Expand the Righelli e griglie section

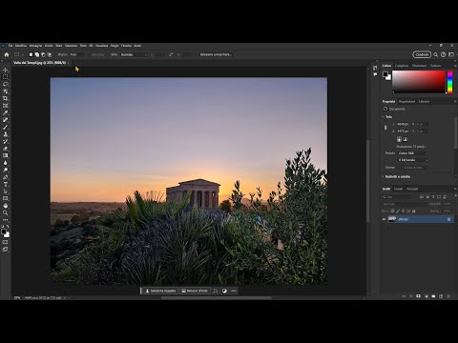point(384,176)
